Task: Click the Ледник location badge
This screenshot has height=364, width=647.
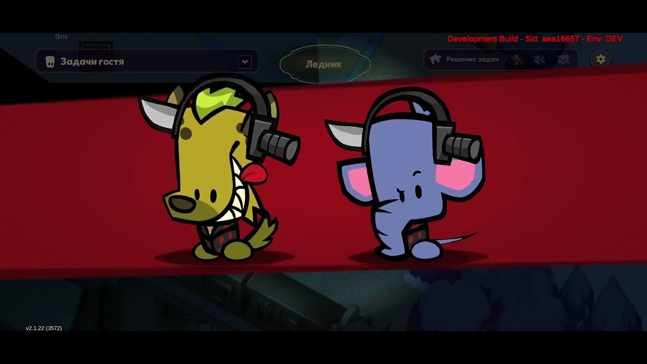Action: pos(325,64)
